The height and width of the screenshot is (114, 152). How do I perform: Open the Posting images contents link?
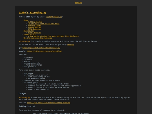tap(35, 26)
